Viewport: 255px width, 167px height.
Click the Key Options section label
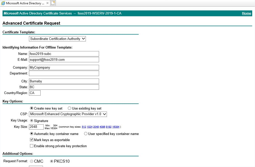pos(13,101)
